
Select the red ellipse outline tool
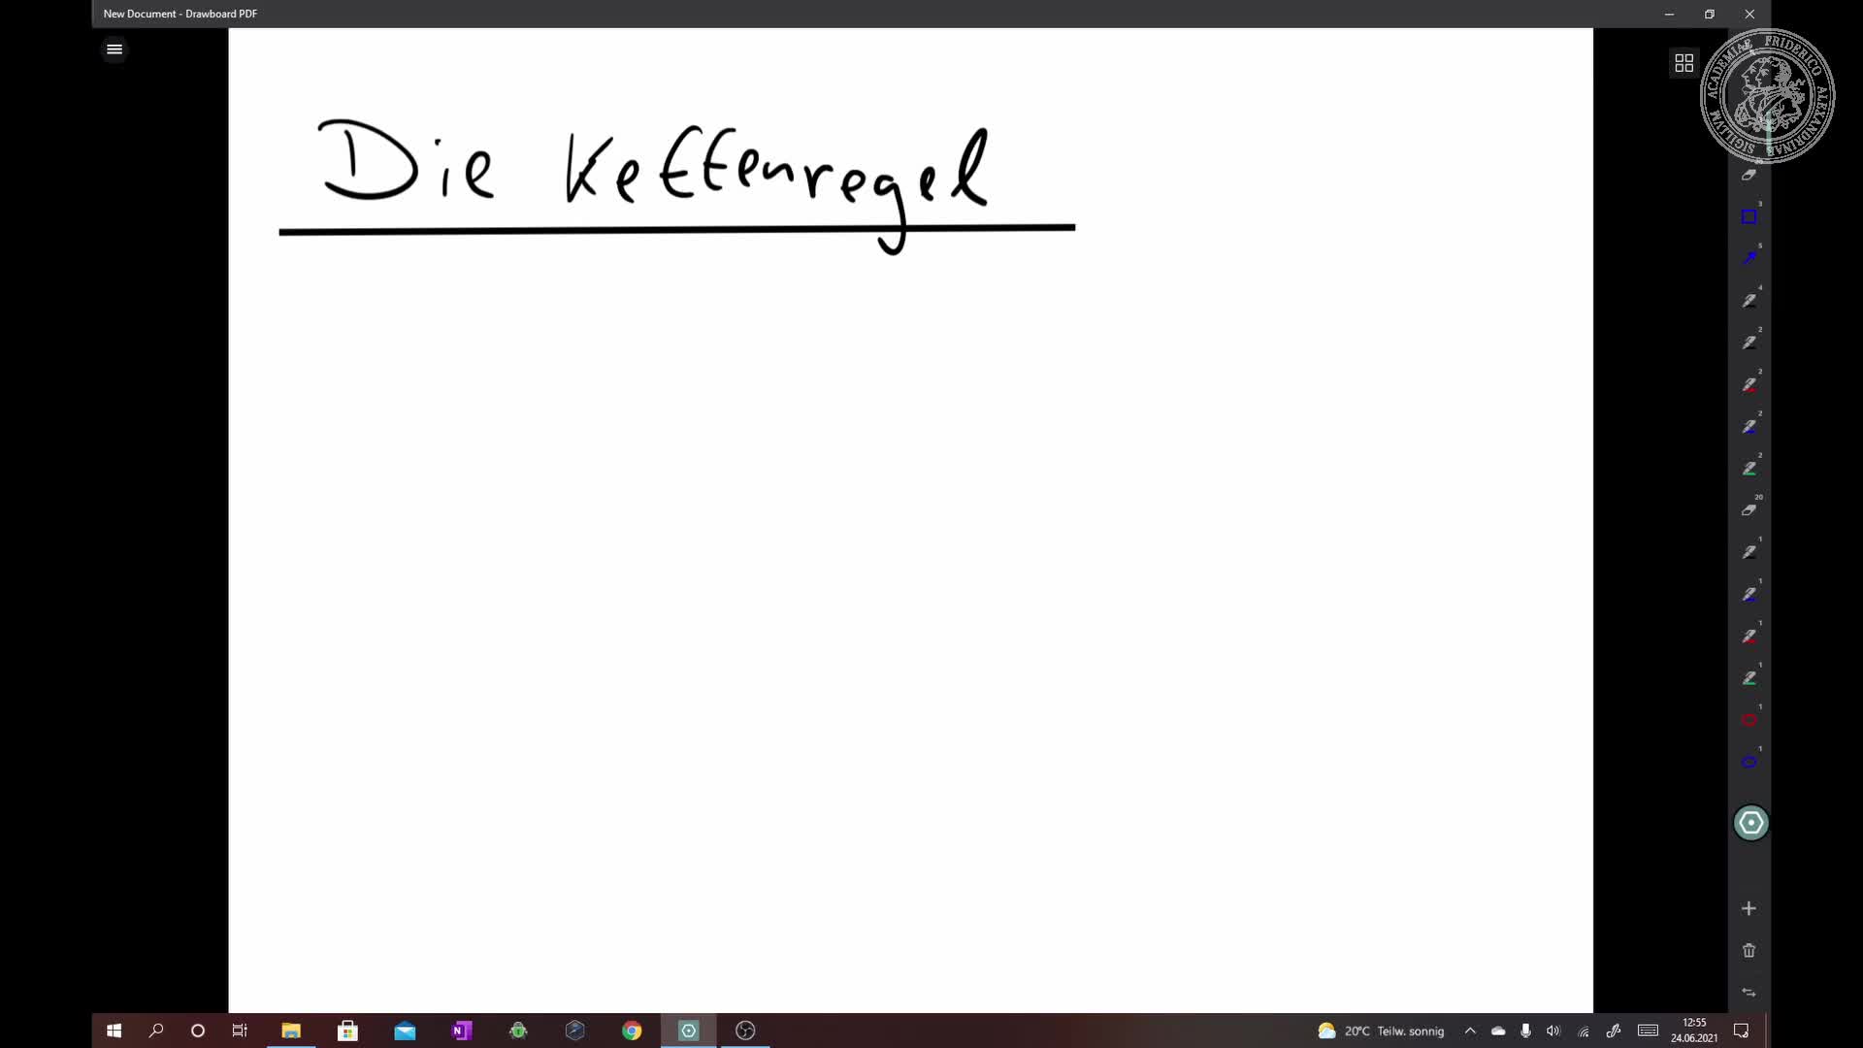coord(1750,720)
